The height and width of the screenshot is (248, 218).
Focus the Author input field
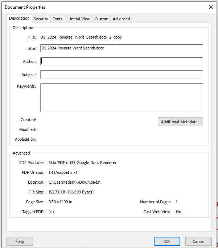122,61
